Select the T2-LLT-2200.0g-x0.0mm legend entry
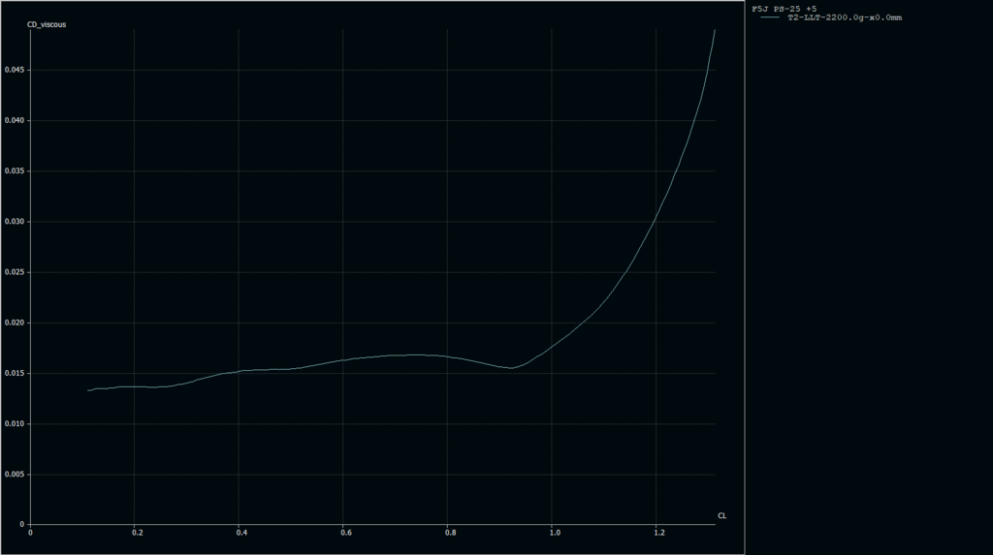993x555 pixels. click(844, 17)
